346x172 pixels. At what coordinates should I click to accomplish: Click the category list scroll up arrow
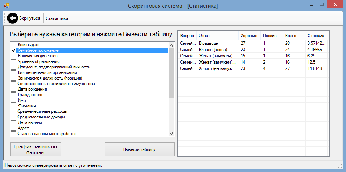coord(171,45)
